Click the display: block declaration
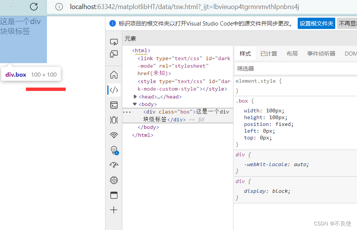The height and width of the screenshot is (230, 357). point(267,191)
